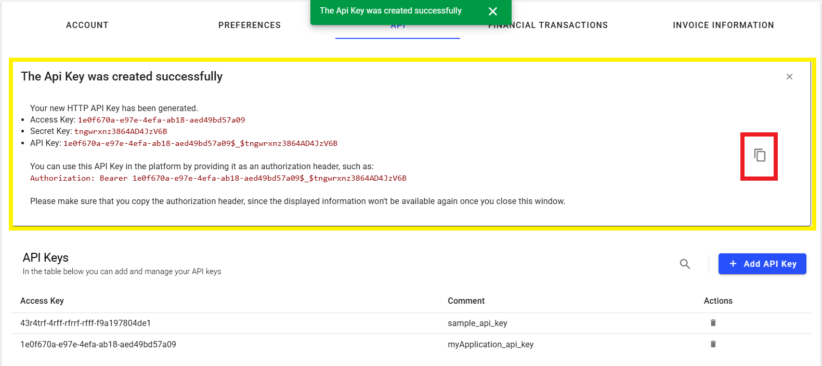Screen dimensions: 822x366
Task: Delete the myApplication_api_key entry
Action: (x=713, y=344)
